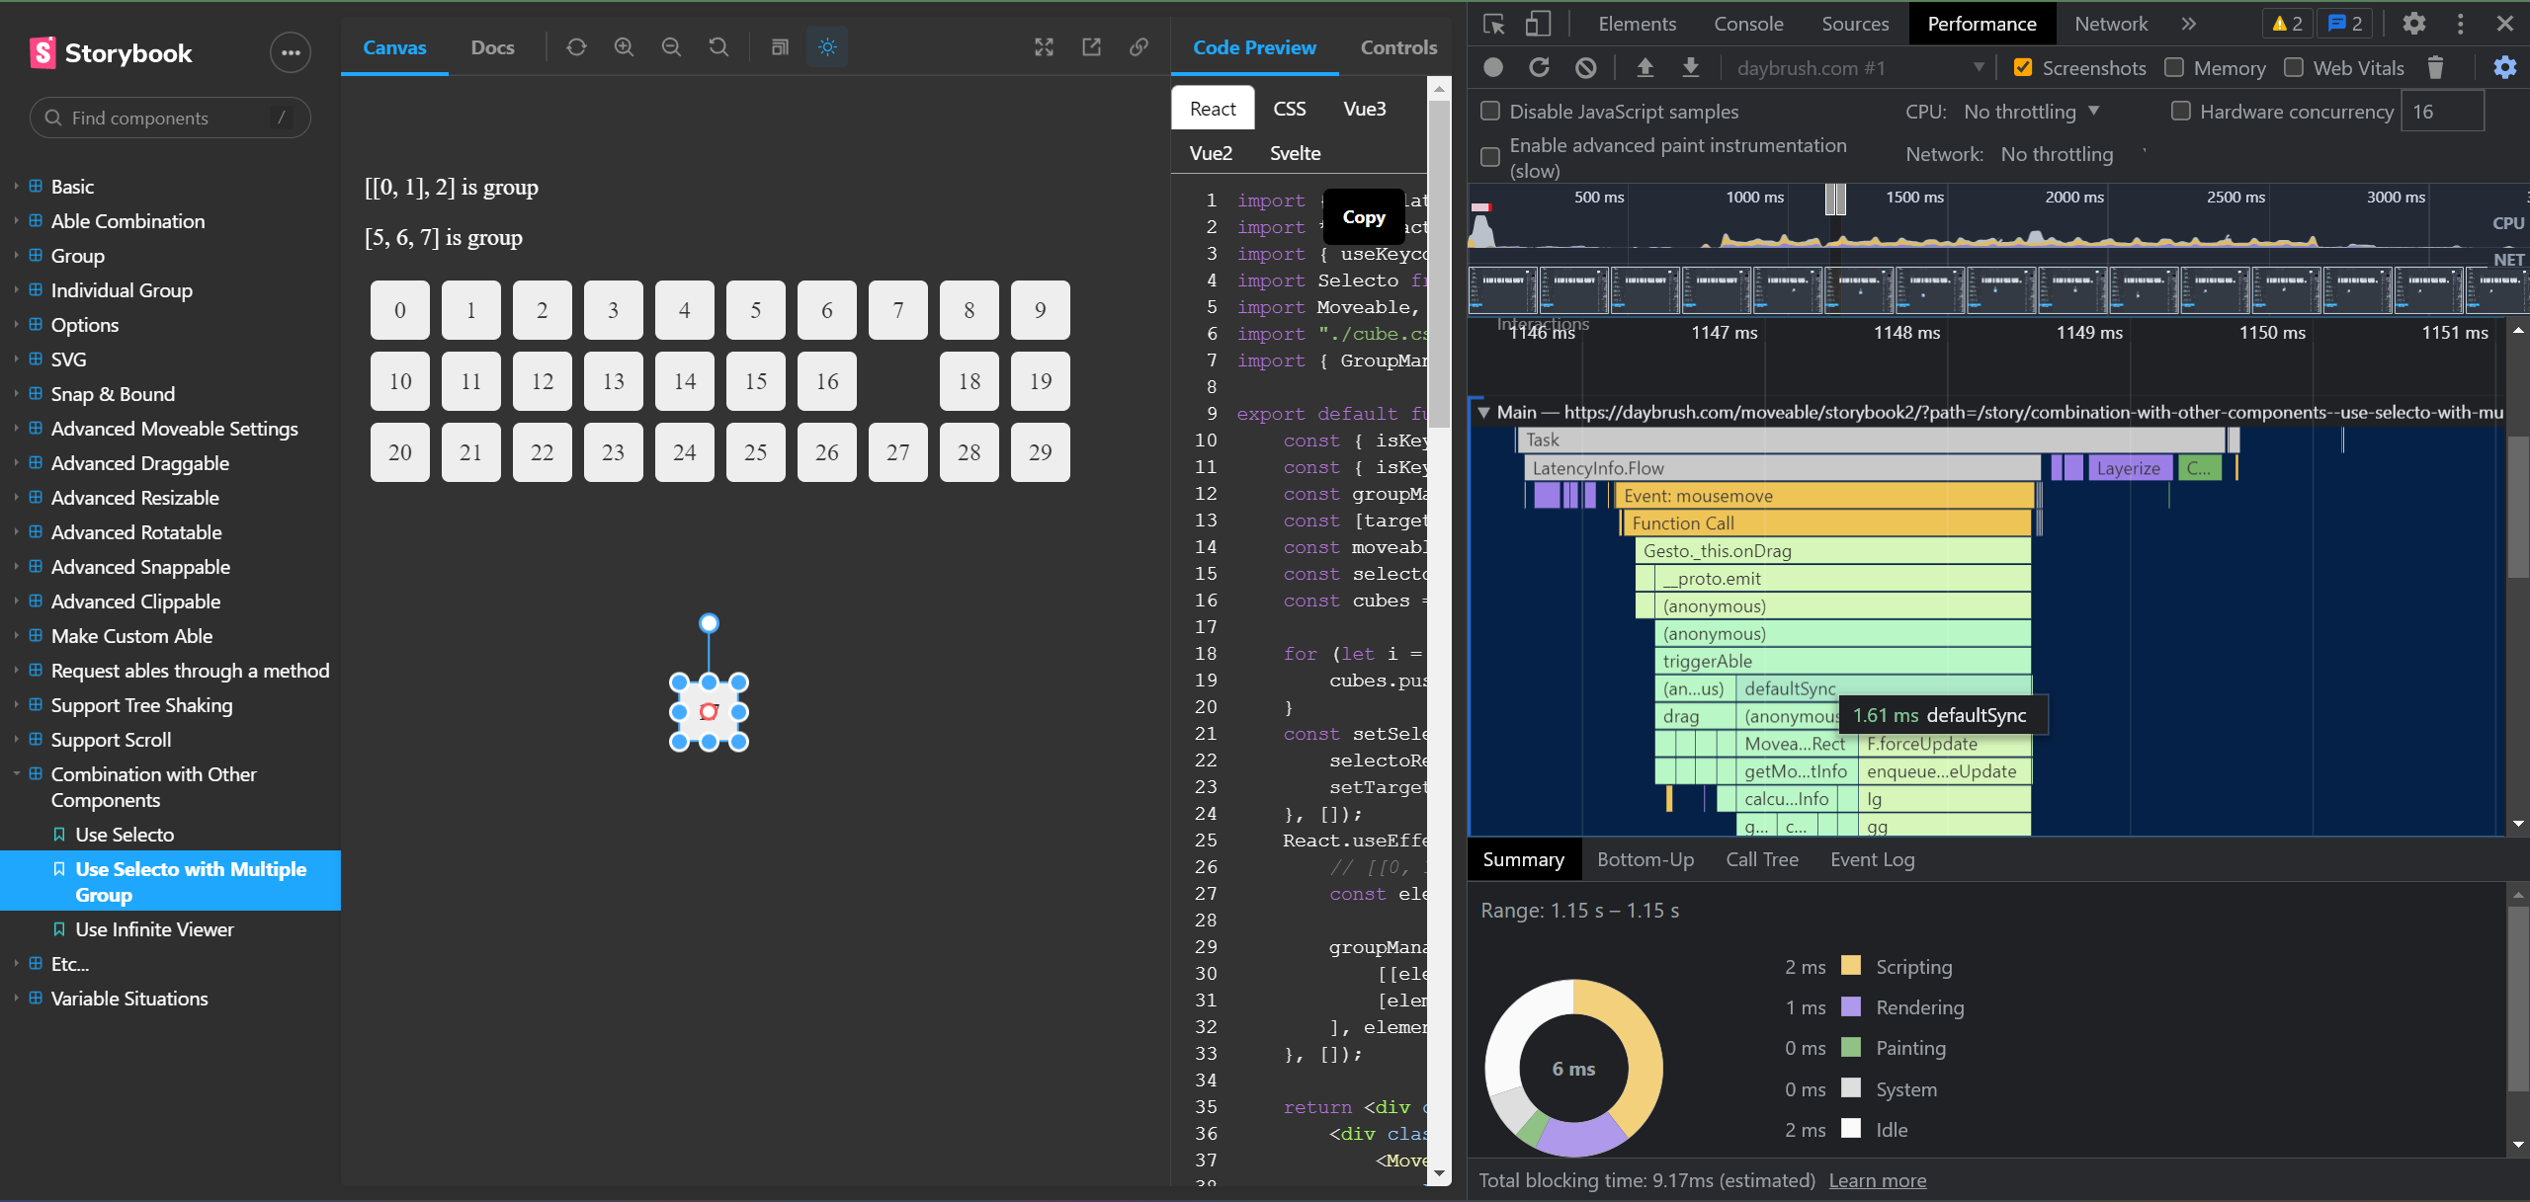This screenshot has height=1202, width=2530.
Task: Collect garbage with the trash icon
Action: 2435,67
